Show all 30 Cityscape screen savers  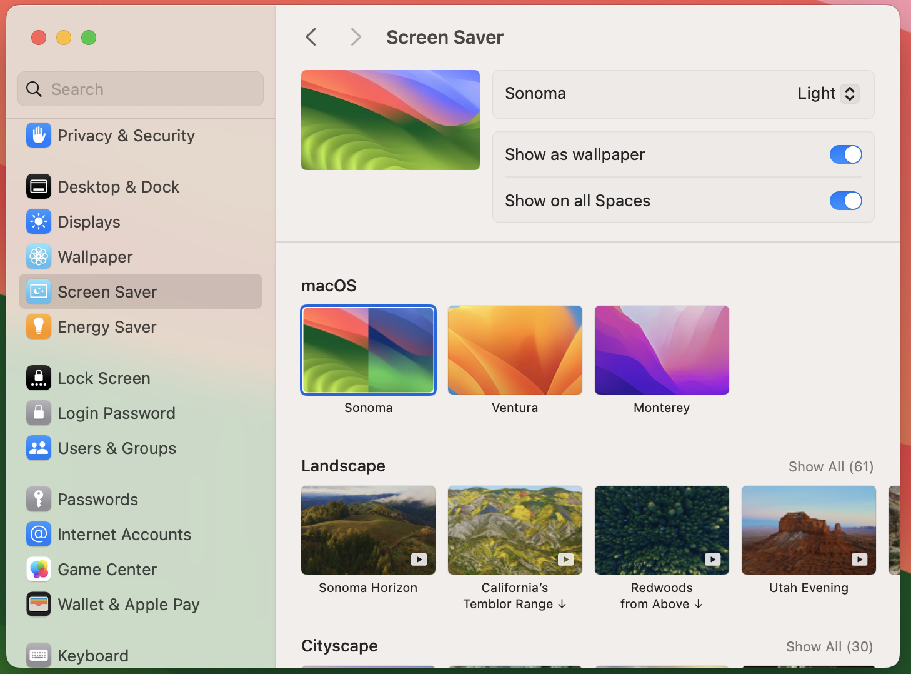pyautogui.click(x=829, y=646)
